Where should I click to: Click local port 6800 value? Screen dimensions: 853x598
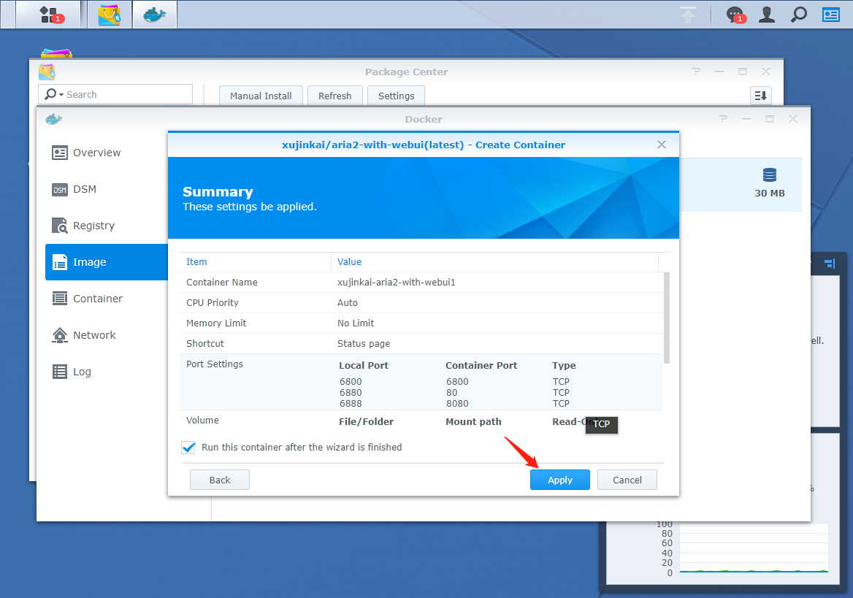pyautogui.click(x=351, y=381)
